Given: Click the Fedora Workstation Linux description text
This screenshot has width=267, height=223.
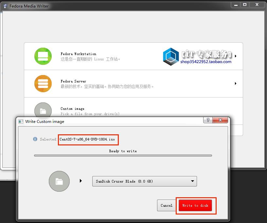Looking at the screenshot, I should 90,59.
